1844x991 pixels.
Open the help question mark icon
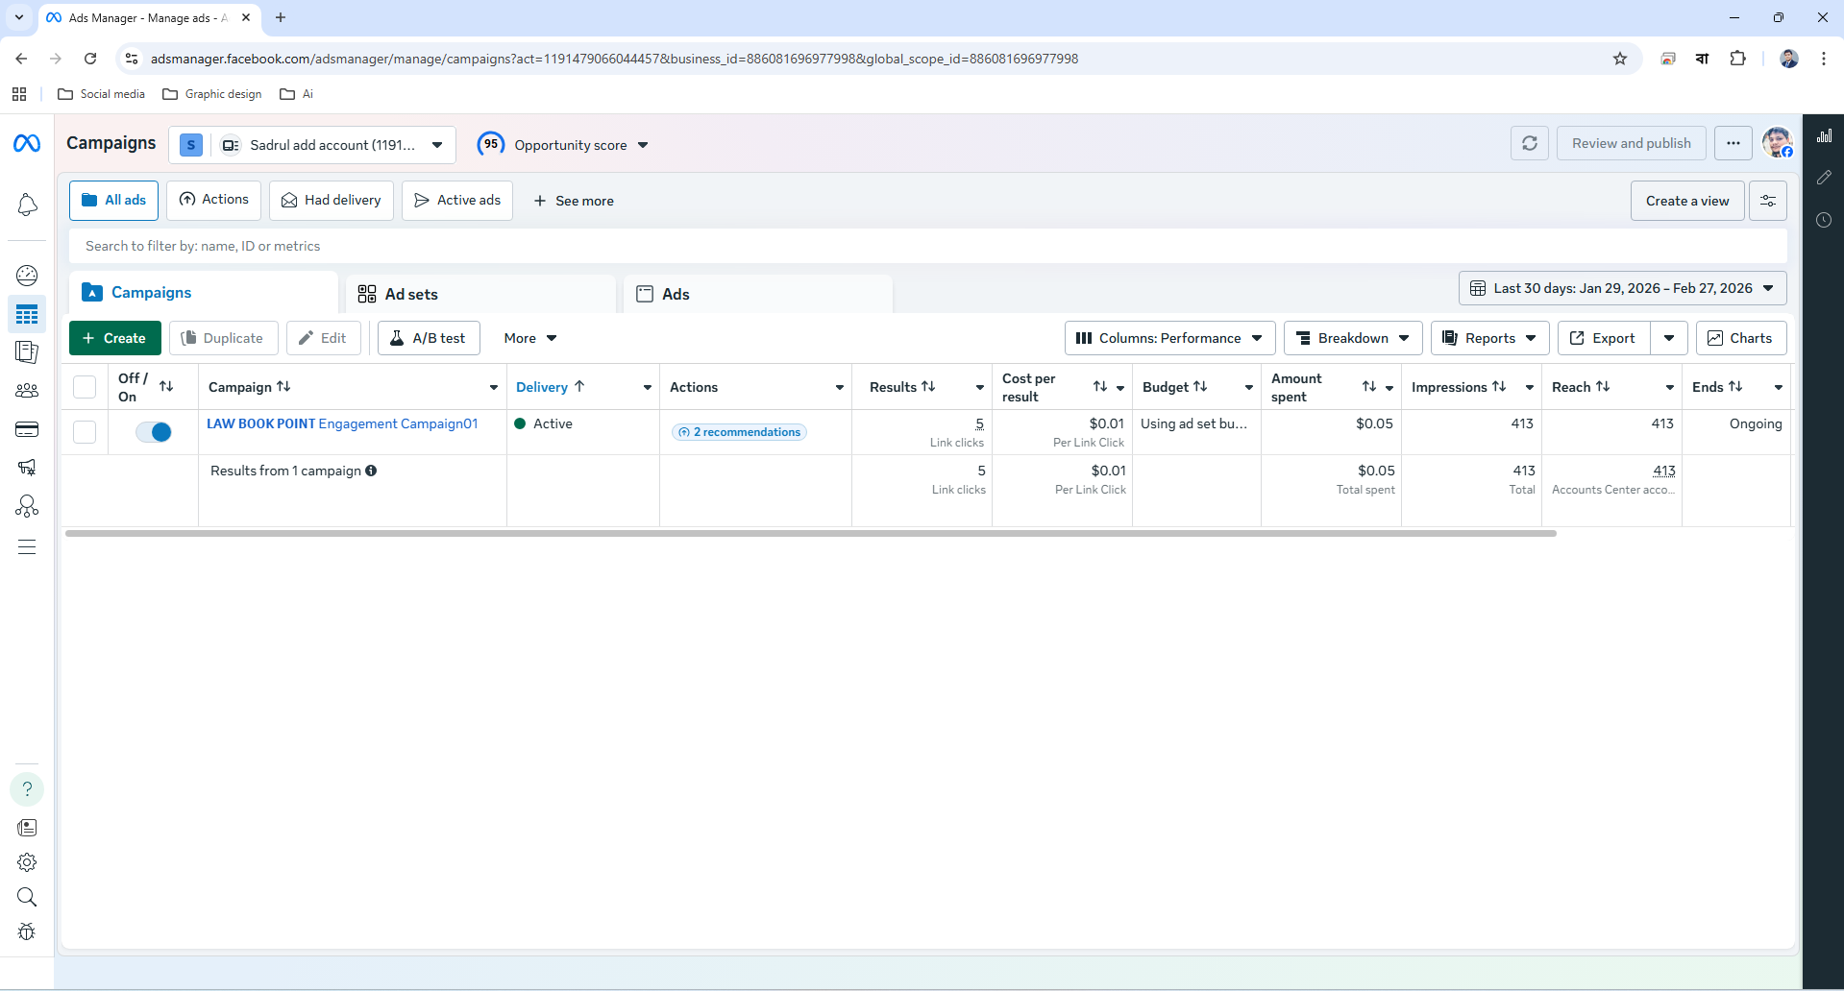[x=27, y=789]
